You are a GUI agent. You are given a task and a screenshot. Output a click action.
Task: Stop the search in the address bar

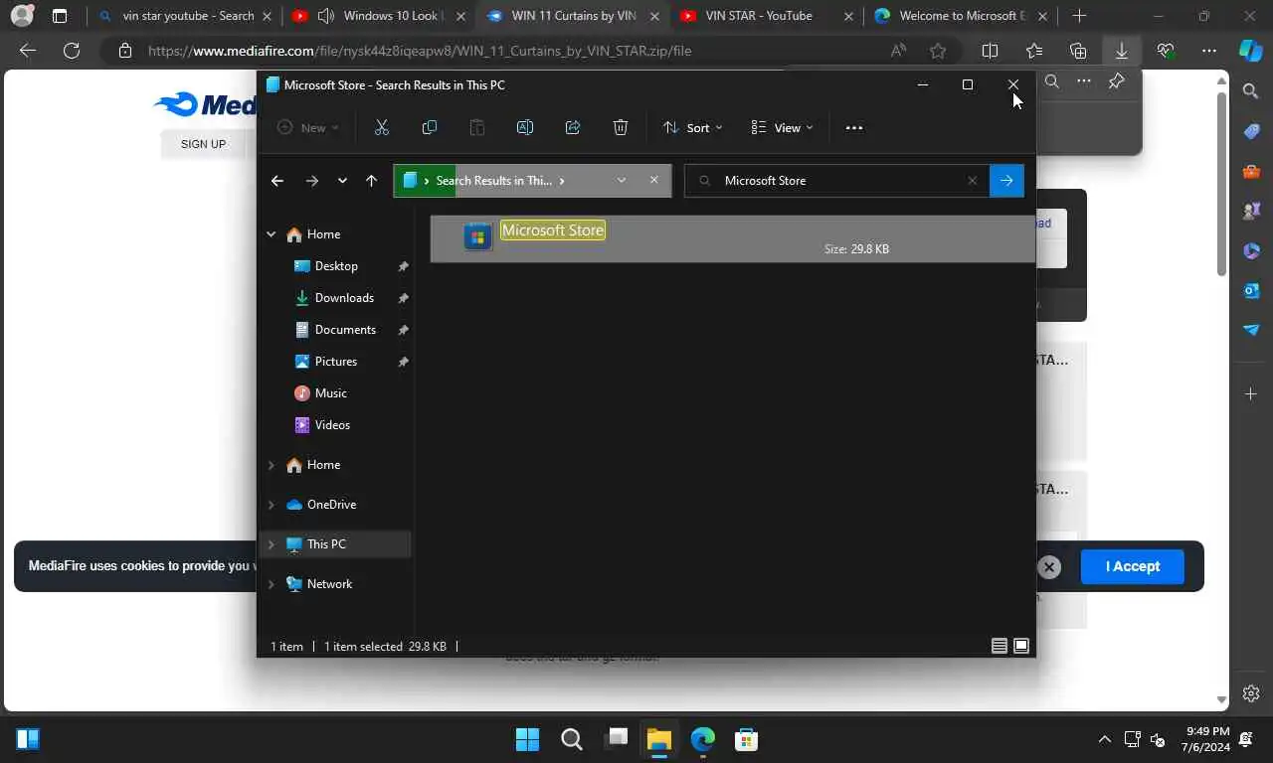tap(653, 180)
